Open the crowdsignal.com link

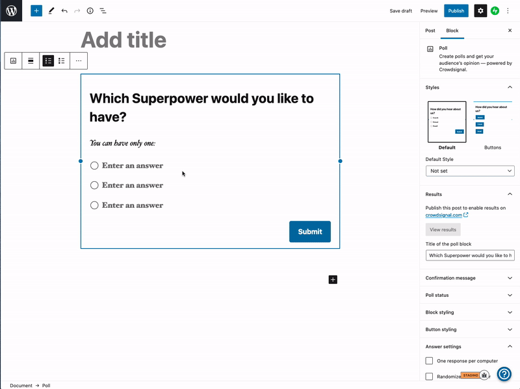pyautogui.click(x=444, y=215)
